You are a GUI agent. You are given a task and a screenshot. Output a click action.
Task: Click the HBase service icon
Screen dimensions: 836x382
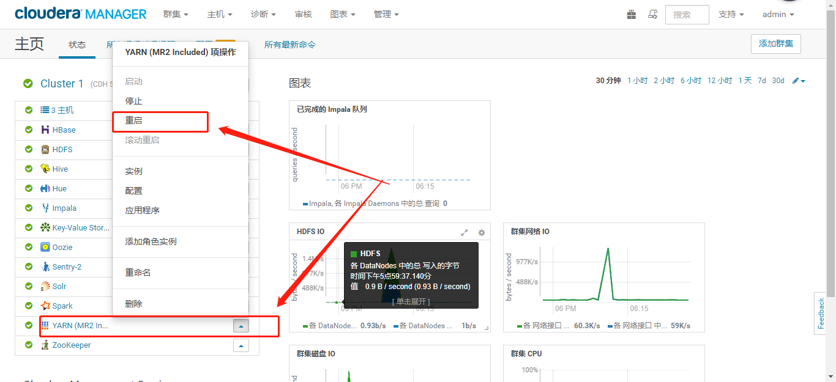coord(45,130)
